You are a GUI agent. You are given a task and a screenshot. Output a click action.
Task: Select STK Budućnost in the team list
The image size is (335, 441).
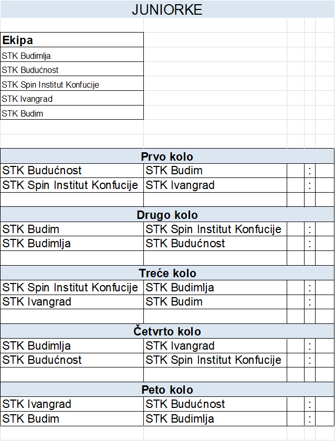click(x=72, y=69)
